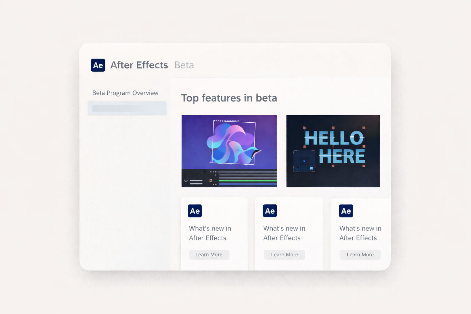Screen dimensions: 471x314
Task: Click Learn More in the first card
Action: coord(209,255)
